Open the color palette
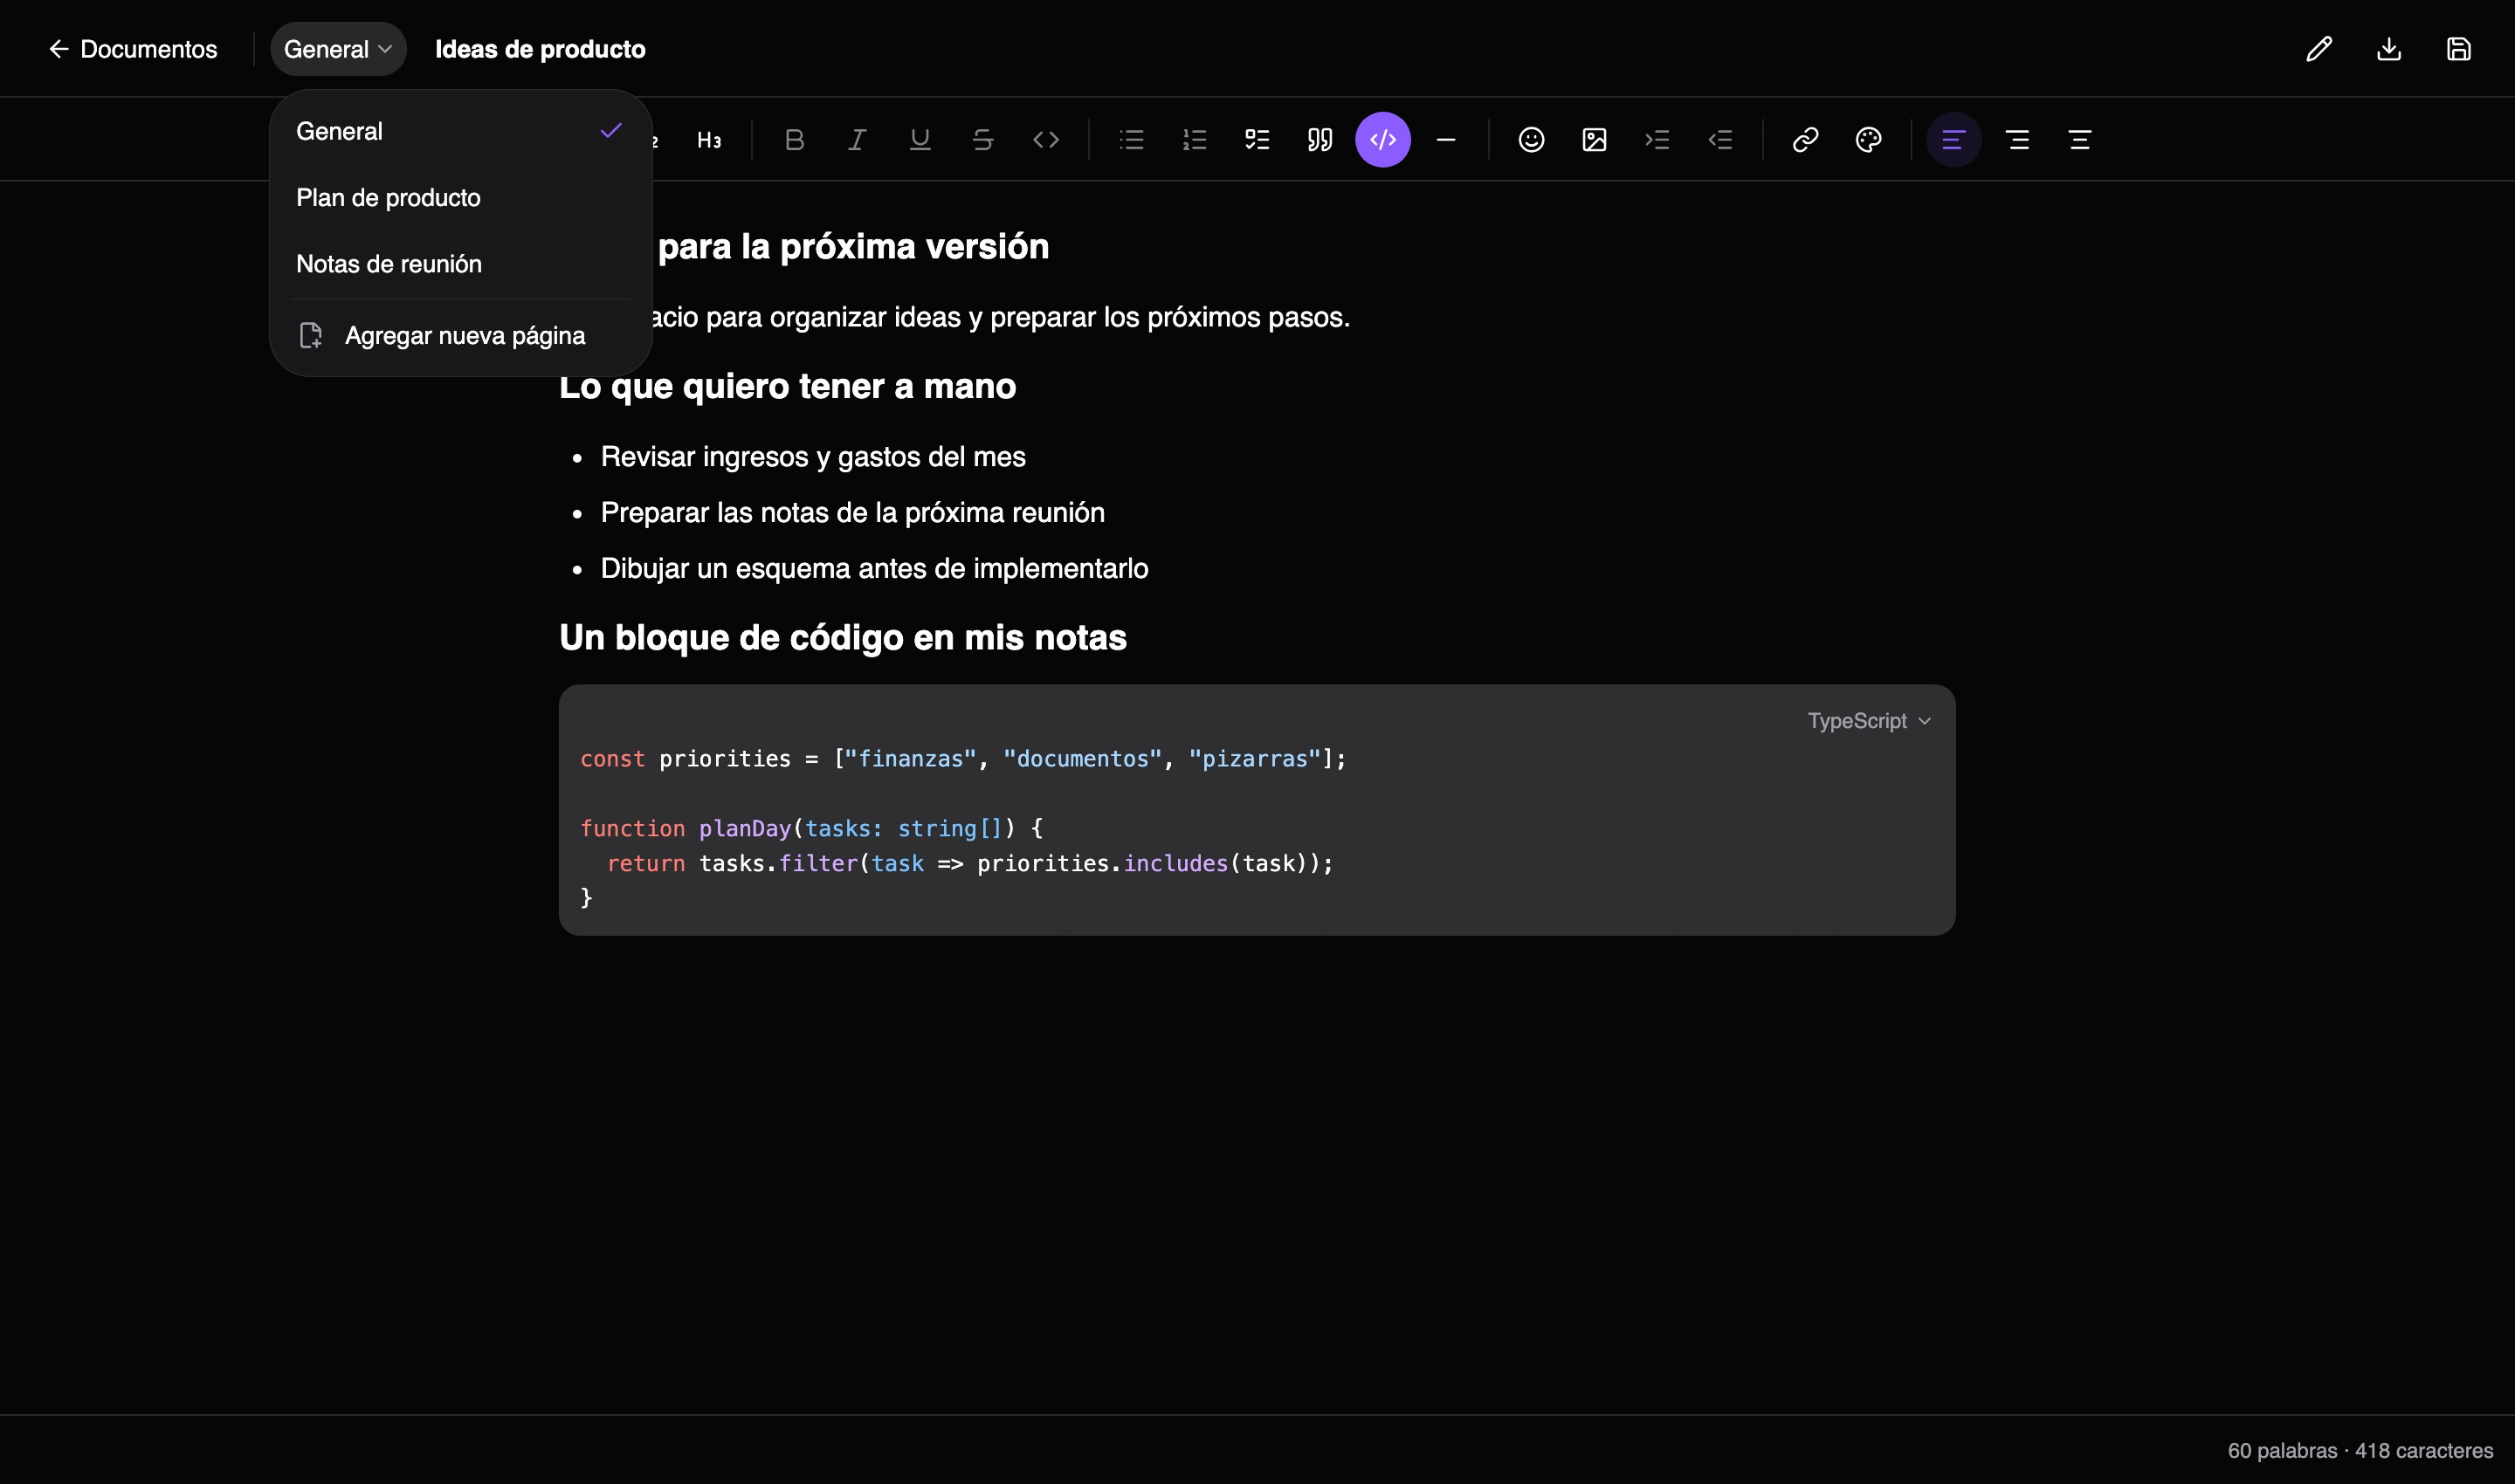 (1869, 140)
